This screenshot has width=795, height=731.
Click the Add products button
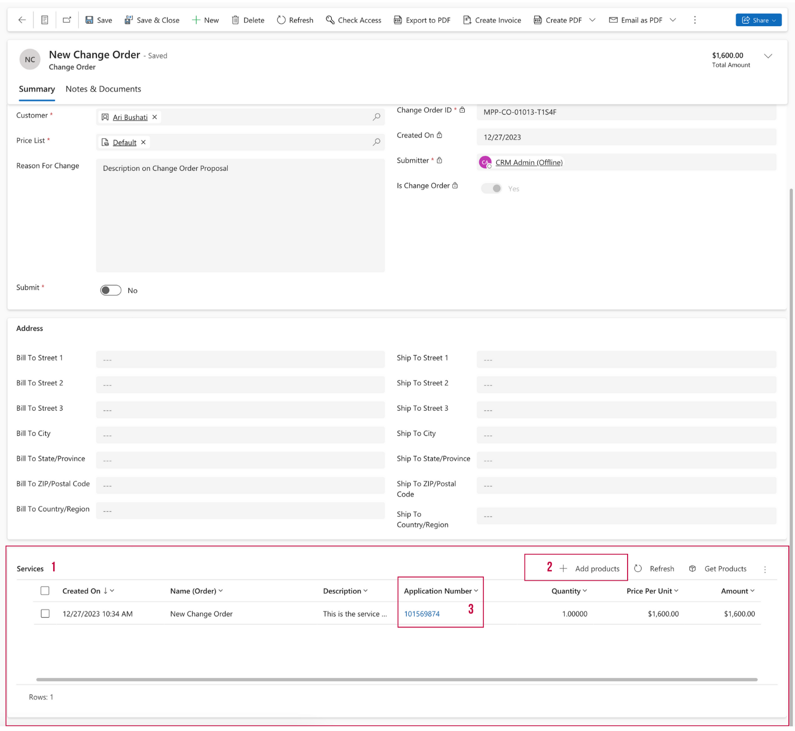click(x=590, y=568)
